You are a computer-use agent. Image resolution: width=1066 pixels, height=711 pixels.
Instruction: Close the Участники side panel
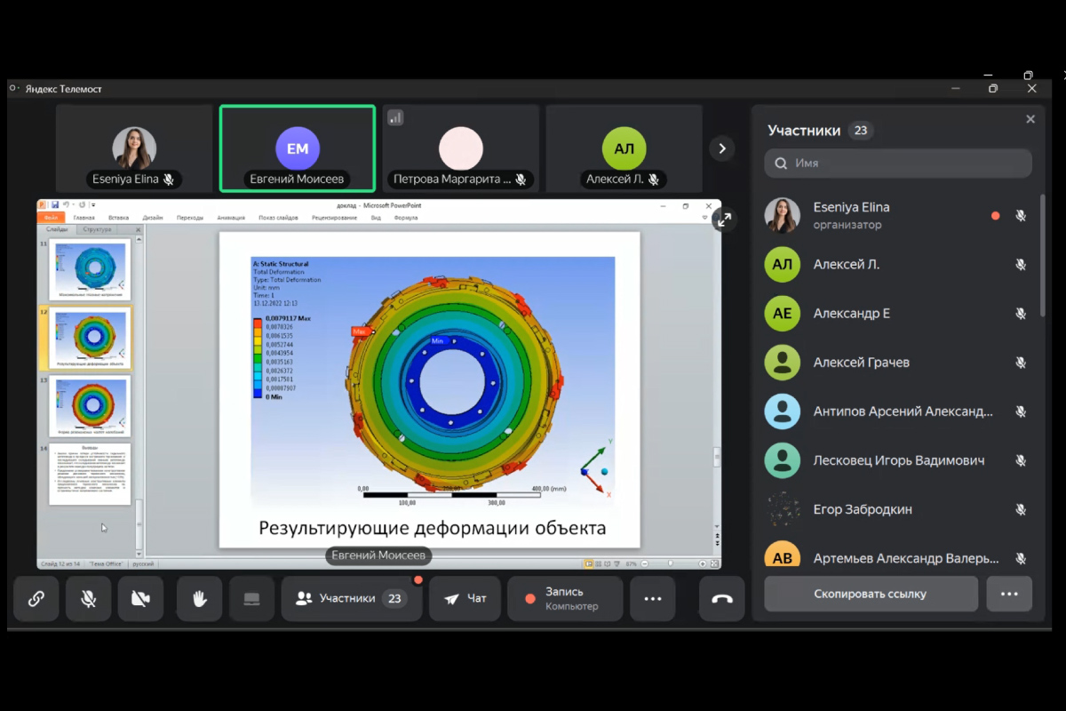(1030, 119)
